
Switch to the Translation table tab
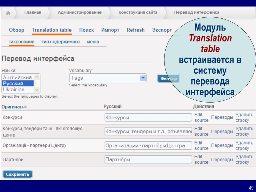[51, 30]
